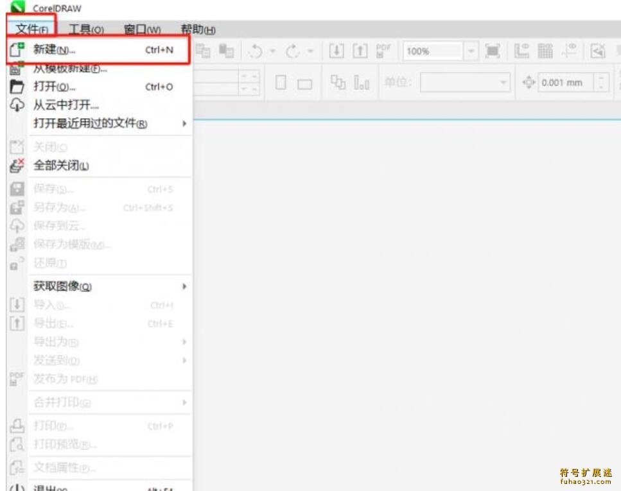Image resolution: width=621 pixels, height=491 pixels.
Task: Open the zoom level dropdown arrow
Action: click(471, 51)
